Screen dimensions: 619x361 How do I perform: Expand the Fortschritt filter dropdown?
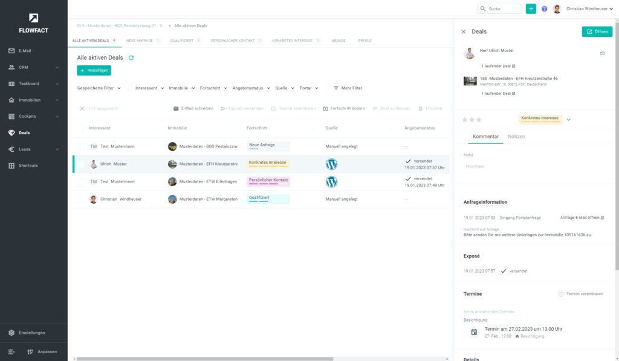(213, 88)
